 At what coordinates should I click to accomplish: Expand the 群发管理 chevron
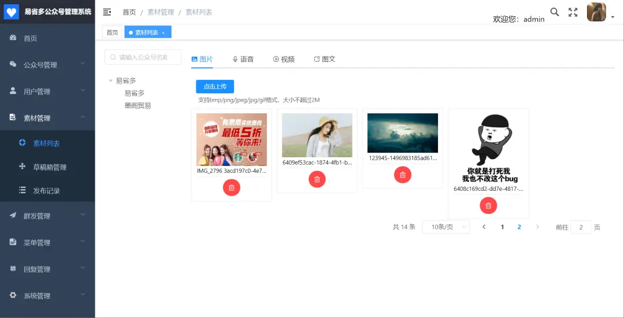(83, 215)
